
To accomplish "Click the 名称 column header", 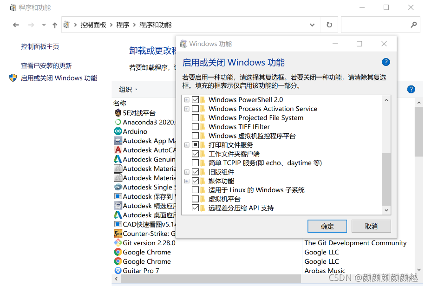I will click(x=120, y=103).
